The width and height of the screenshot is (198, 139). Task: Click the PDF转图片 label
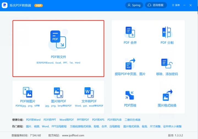[x=28, y=101]
